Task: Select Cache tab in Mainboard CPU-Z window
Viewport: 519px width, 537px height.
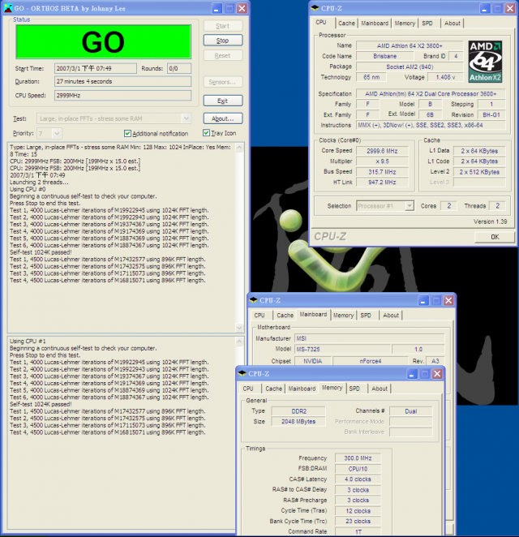Action: click(x=285, y=316)
